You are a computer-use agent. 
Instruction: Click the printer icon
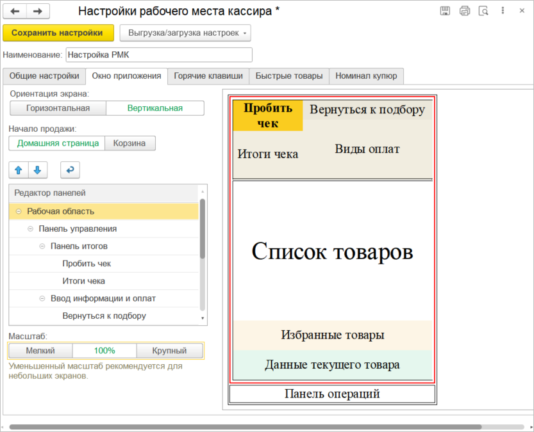click(x=465, y=11)
